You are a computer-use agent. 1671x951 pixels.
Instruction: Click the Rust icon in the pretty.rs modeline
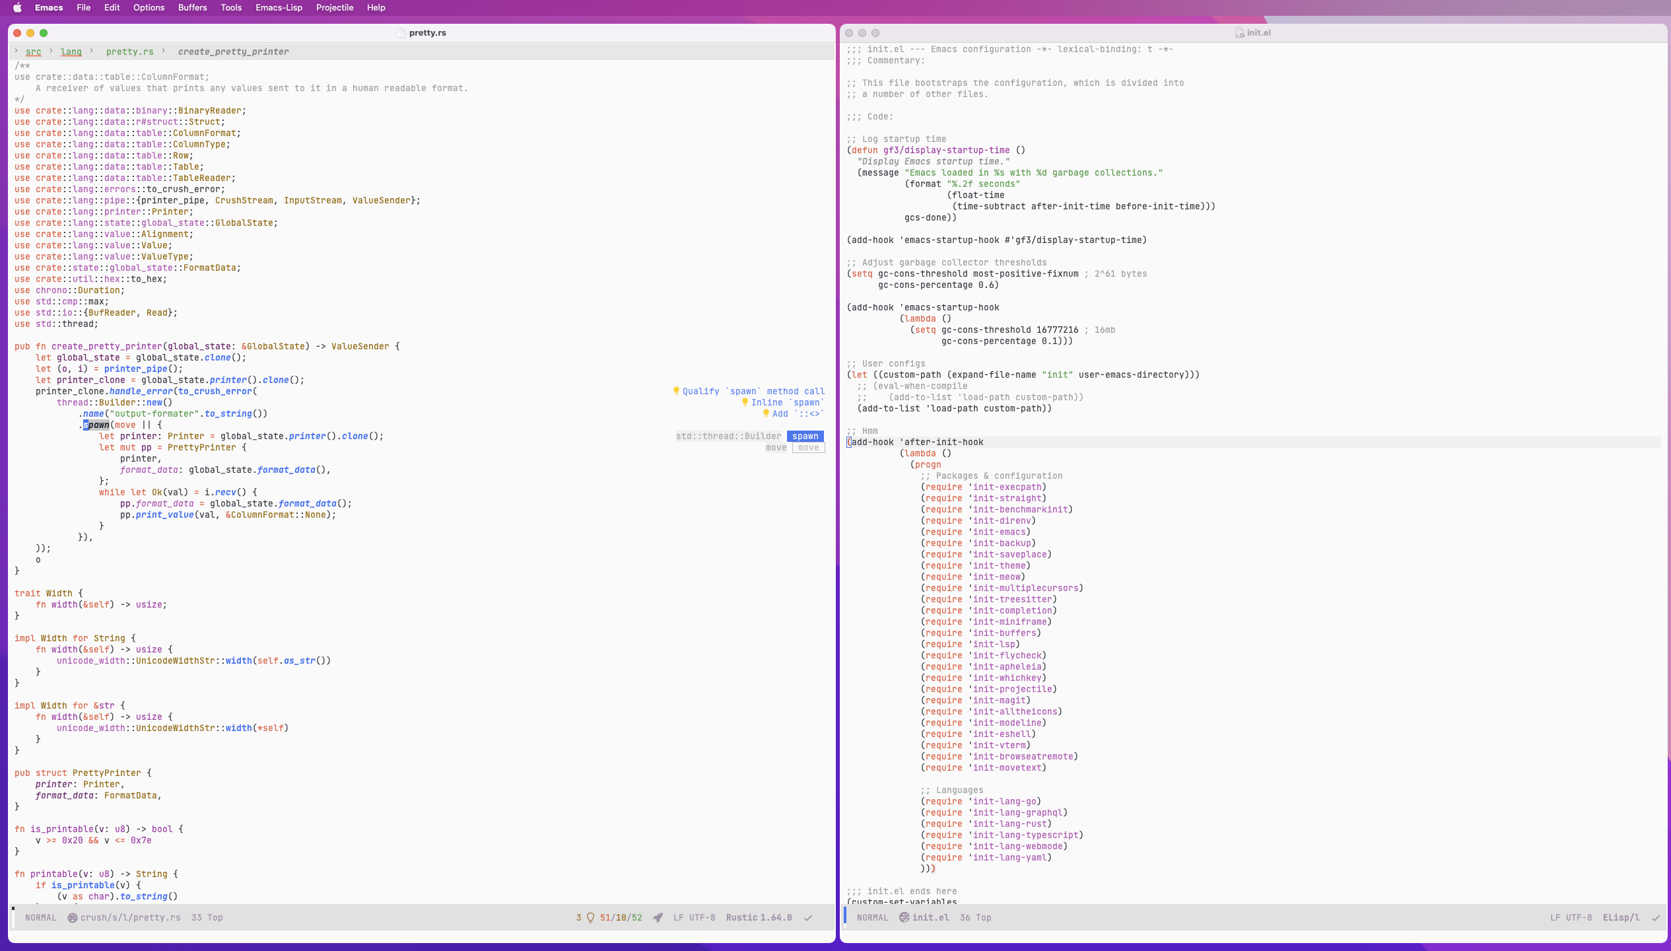(73, 917)
